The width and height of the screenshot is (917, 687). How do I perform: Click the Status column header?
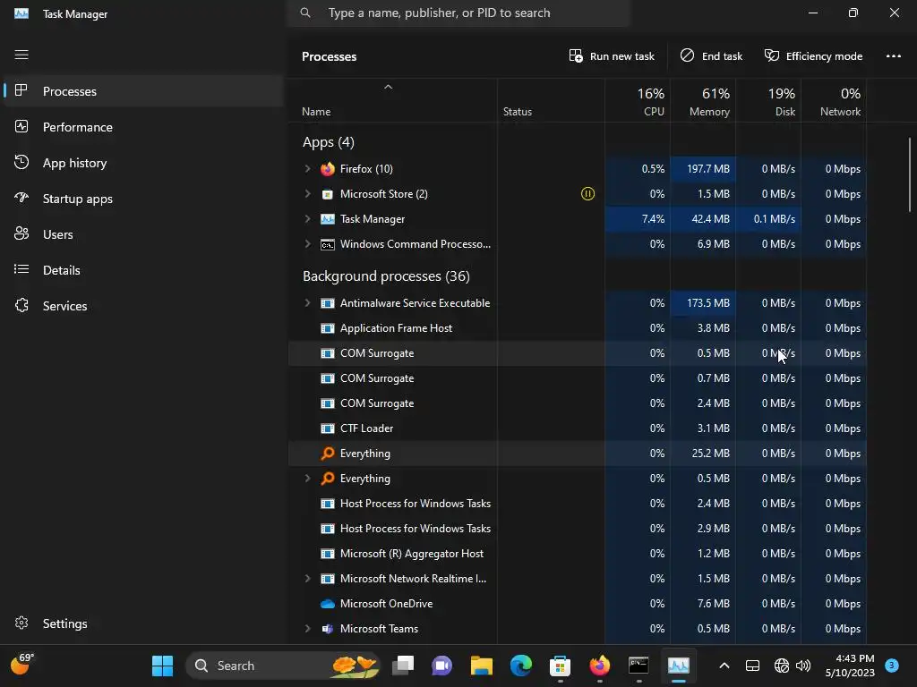[551, 102]
